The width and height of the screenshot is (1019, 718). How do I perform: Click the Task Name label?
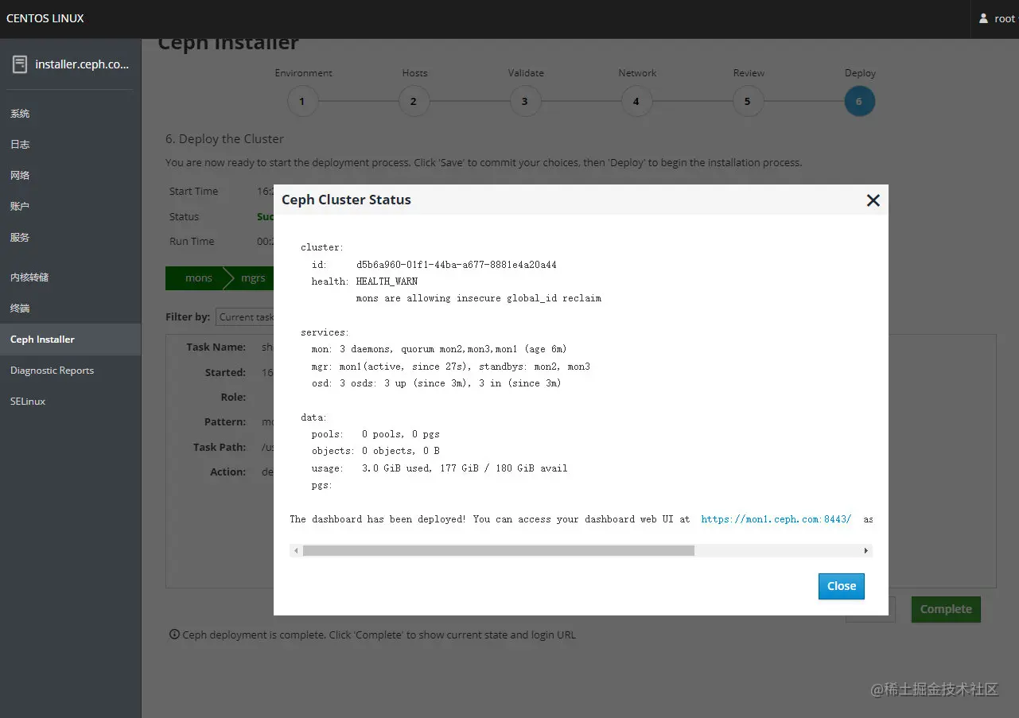pos(216,347)
